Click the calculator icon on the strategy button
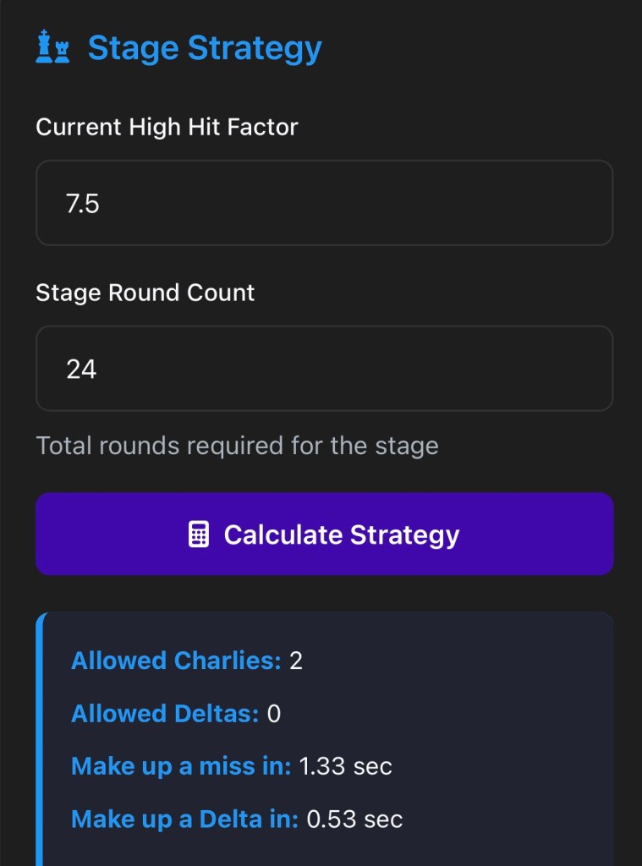642x866 pixels. [198, 534]
